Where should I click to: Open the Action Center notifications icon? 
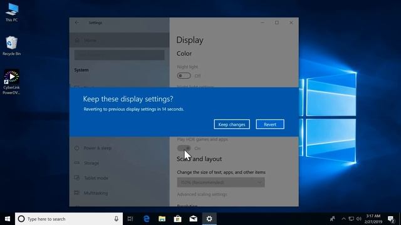click(391, 219)
